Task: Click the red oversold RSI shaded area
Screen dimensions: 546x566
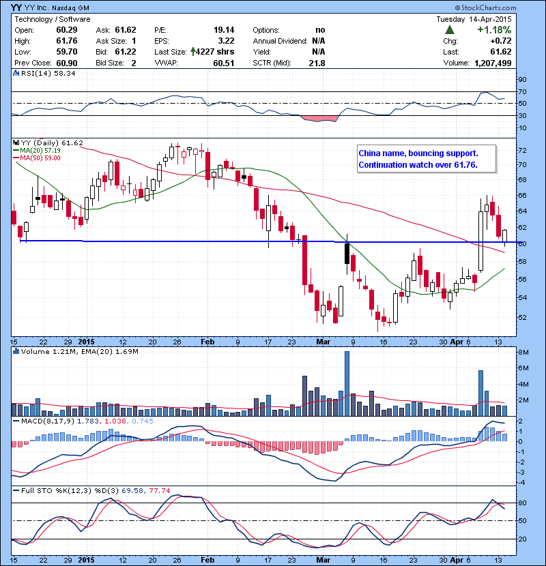Action: tap(319, 119)
